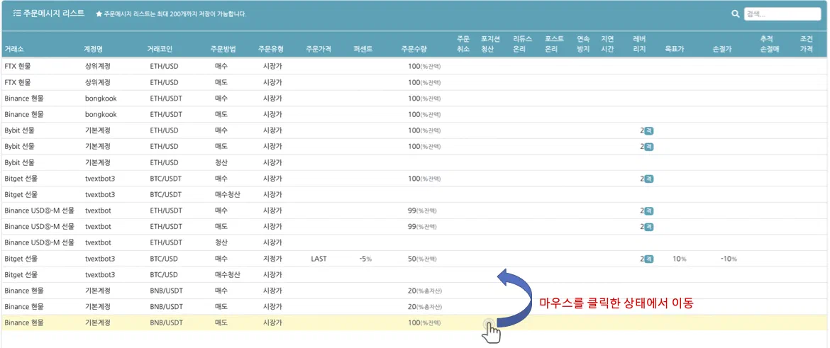Image resolution: width=830 pixels, height=348 pixels.
Task: Click the magnifier search icon
Action: [x=735, y=14]
